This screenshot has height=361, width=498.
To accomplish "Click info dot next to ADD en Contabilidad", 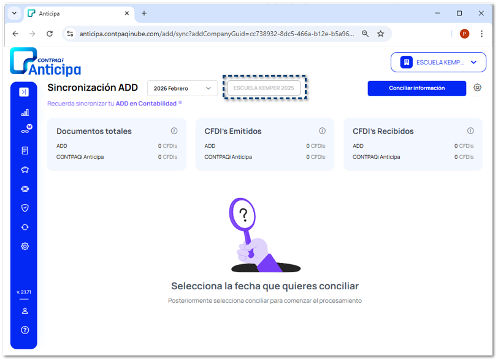I will coord(180,102).
